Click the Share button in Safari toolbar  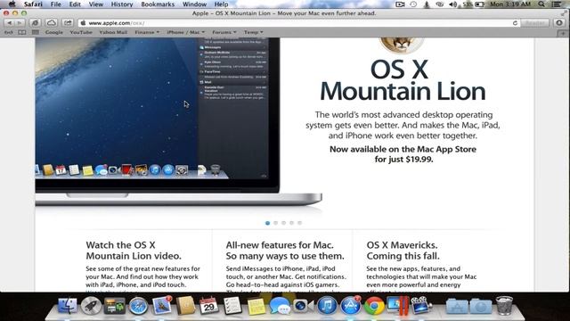[x=68, y=23]
